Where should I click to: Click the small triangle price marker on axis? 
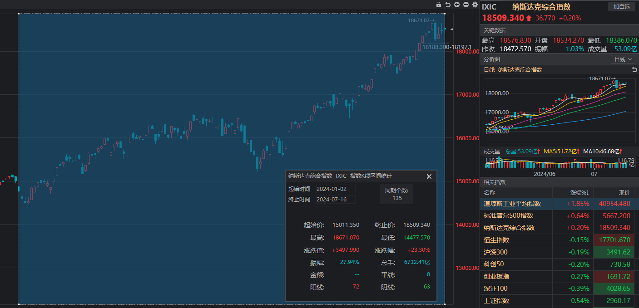(x=451, y=29)
